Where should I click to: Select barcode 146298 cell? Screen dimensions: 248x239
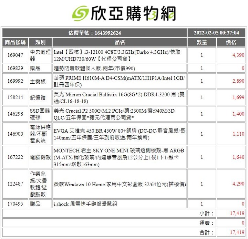click(15, 114)
